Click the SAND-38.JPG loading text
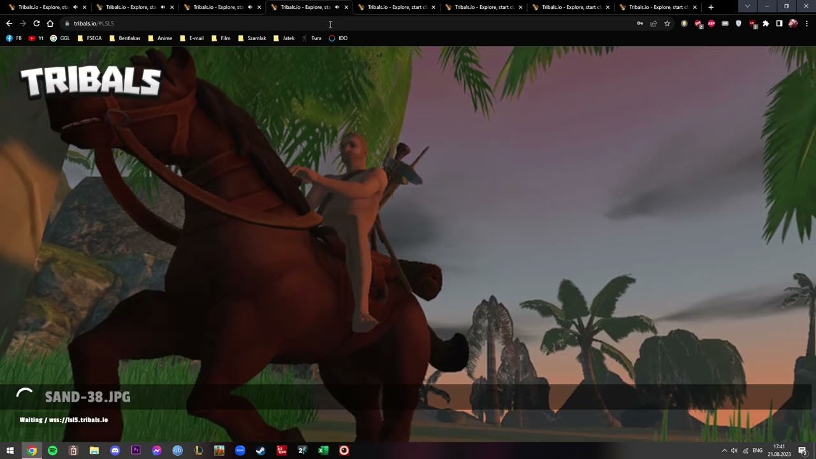The height and width of the screenshot is (459, 816). 87,397
